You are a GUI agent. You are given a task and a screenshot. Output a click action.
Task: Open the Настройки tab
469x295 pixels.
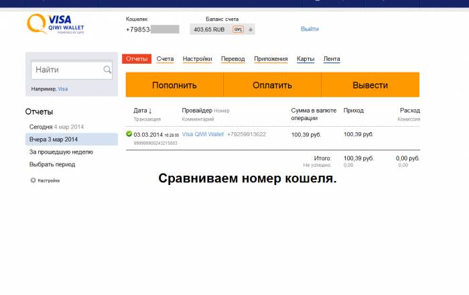pyautogui.click(x=197, y=59)
